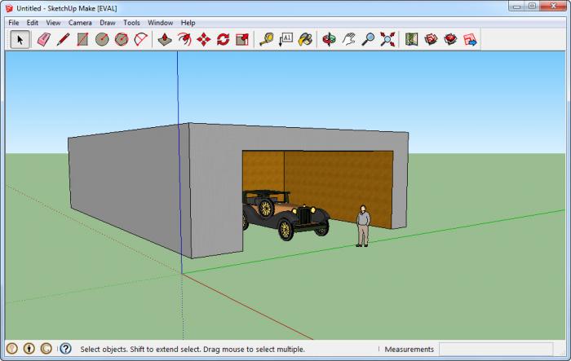Open the Instructor help question icon
This screenshot has height=361, width=571.
65,349
